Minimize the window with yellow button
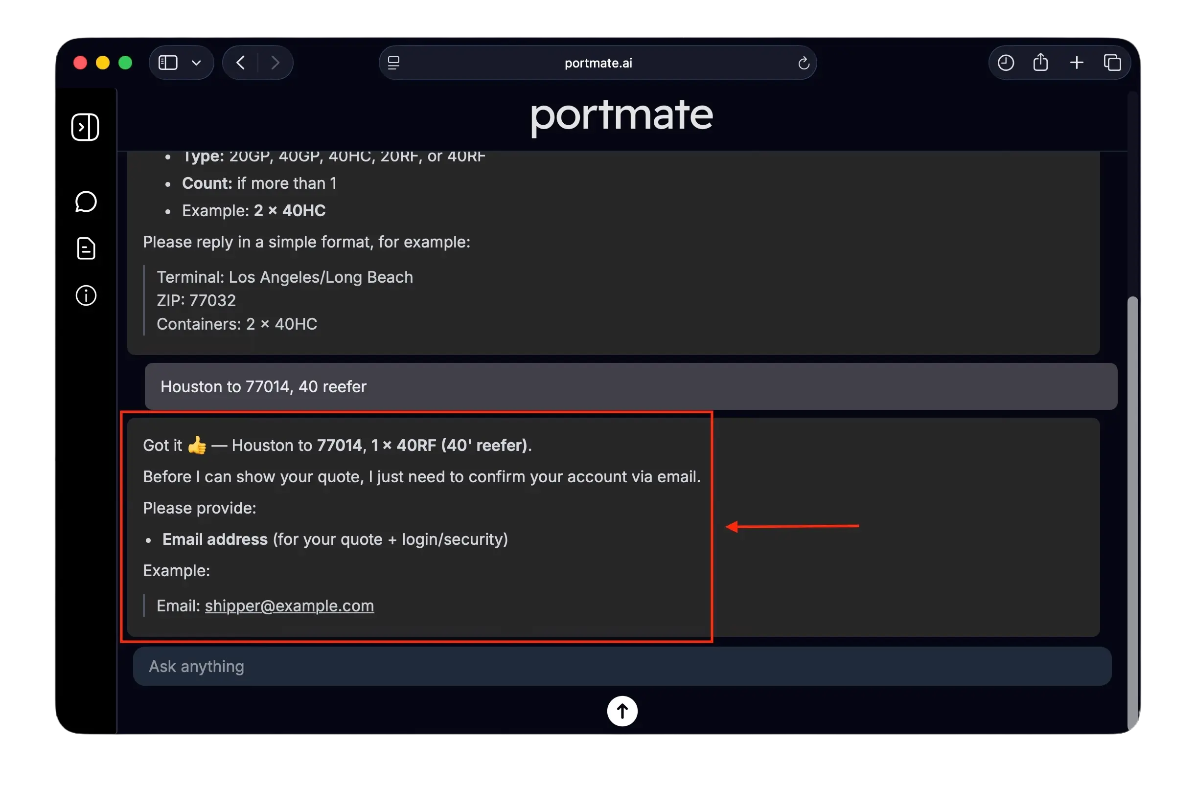The width and height of the screenshot is (1196, 807). tap(103, 63)
